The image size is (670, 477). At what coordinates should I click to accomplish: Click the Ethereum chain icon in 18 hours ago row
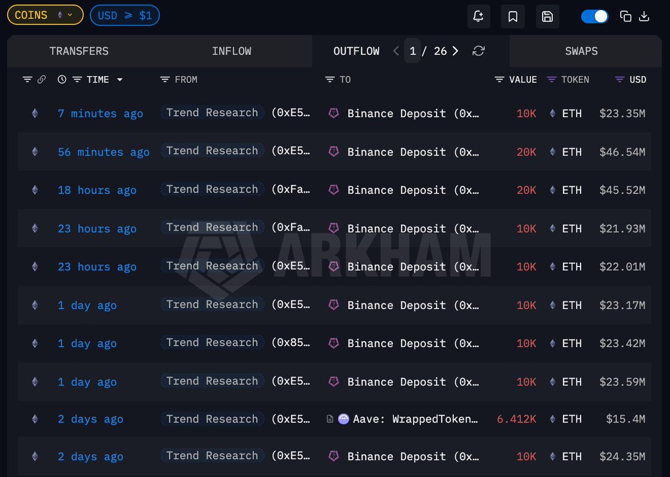(x=35, y=190)
